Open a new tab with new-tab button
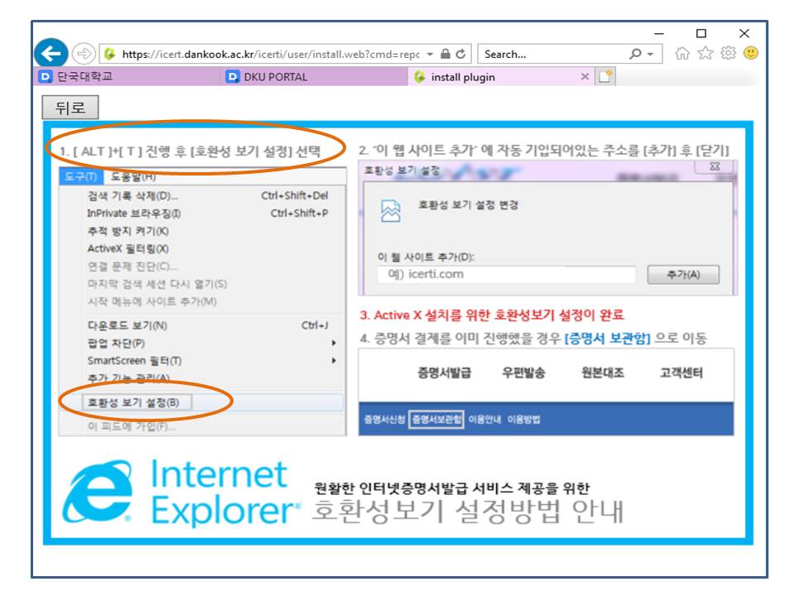Viewport: 795px width, 596px height. click(606, 77)
